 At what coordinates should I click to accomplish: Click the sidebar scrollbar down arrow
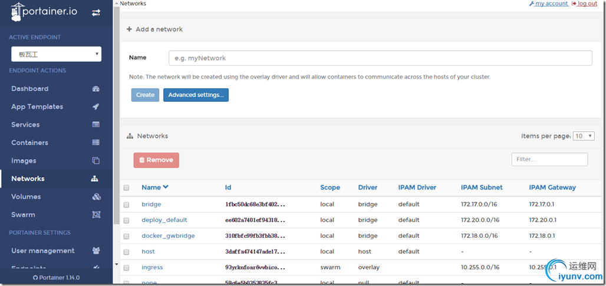click(117, 264)
